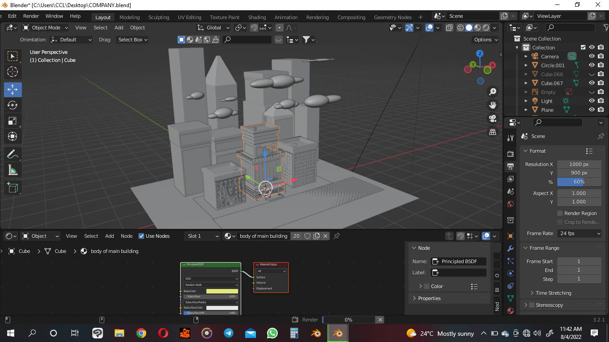Cancel the render progress
This screenshot has height=342, width=609.
380,320
